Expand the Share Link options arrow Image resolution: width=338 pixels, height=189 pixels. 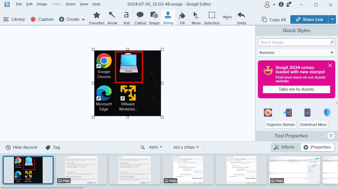(x=332, y=19)
